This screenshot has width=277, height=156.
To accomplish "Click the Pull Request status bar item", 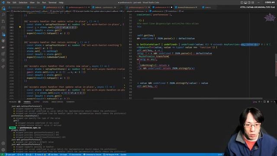I will coord(111,155).
